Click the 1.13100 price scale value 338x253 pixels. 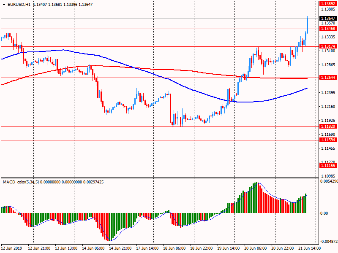point(328,51)
